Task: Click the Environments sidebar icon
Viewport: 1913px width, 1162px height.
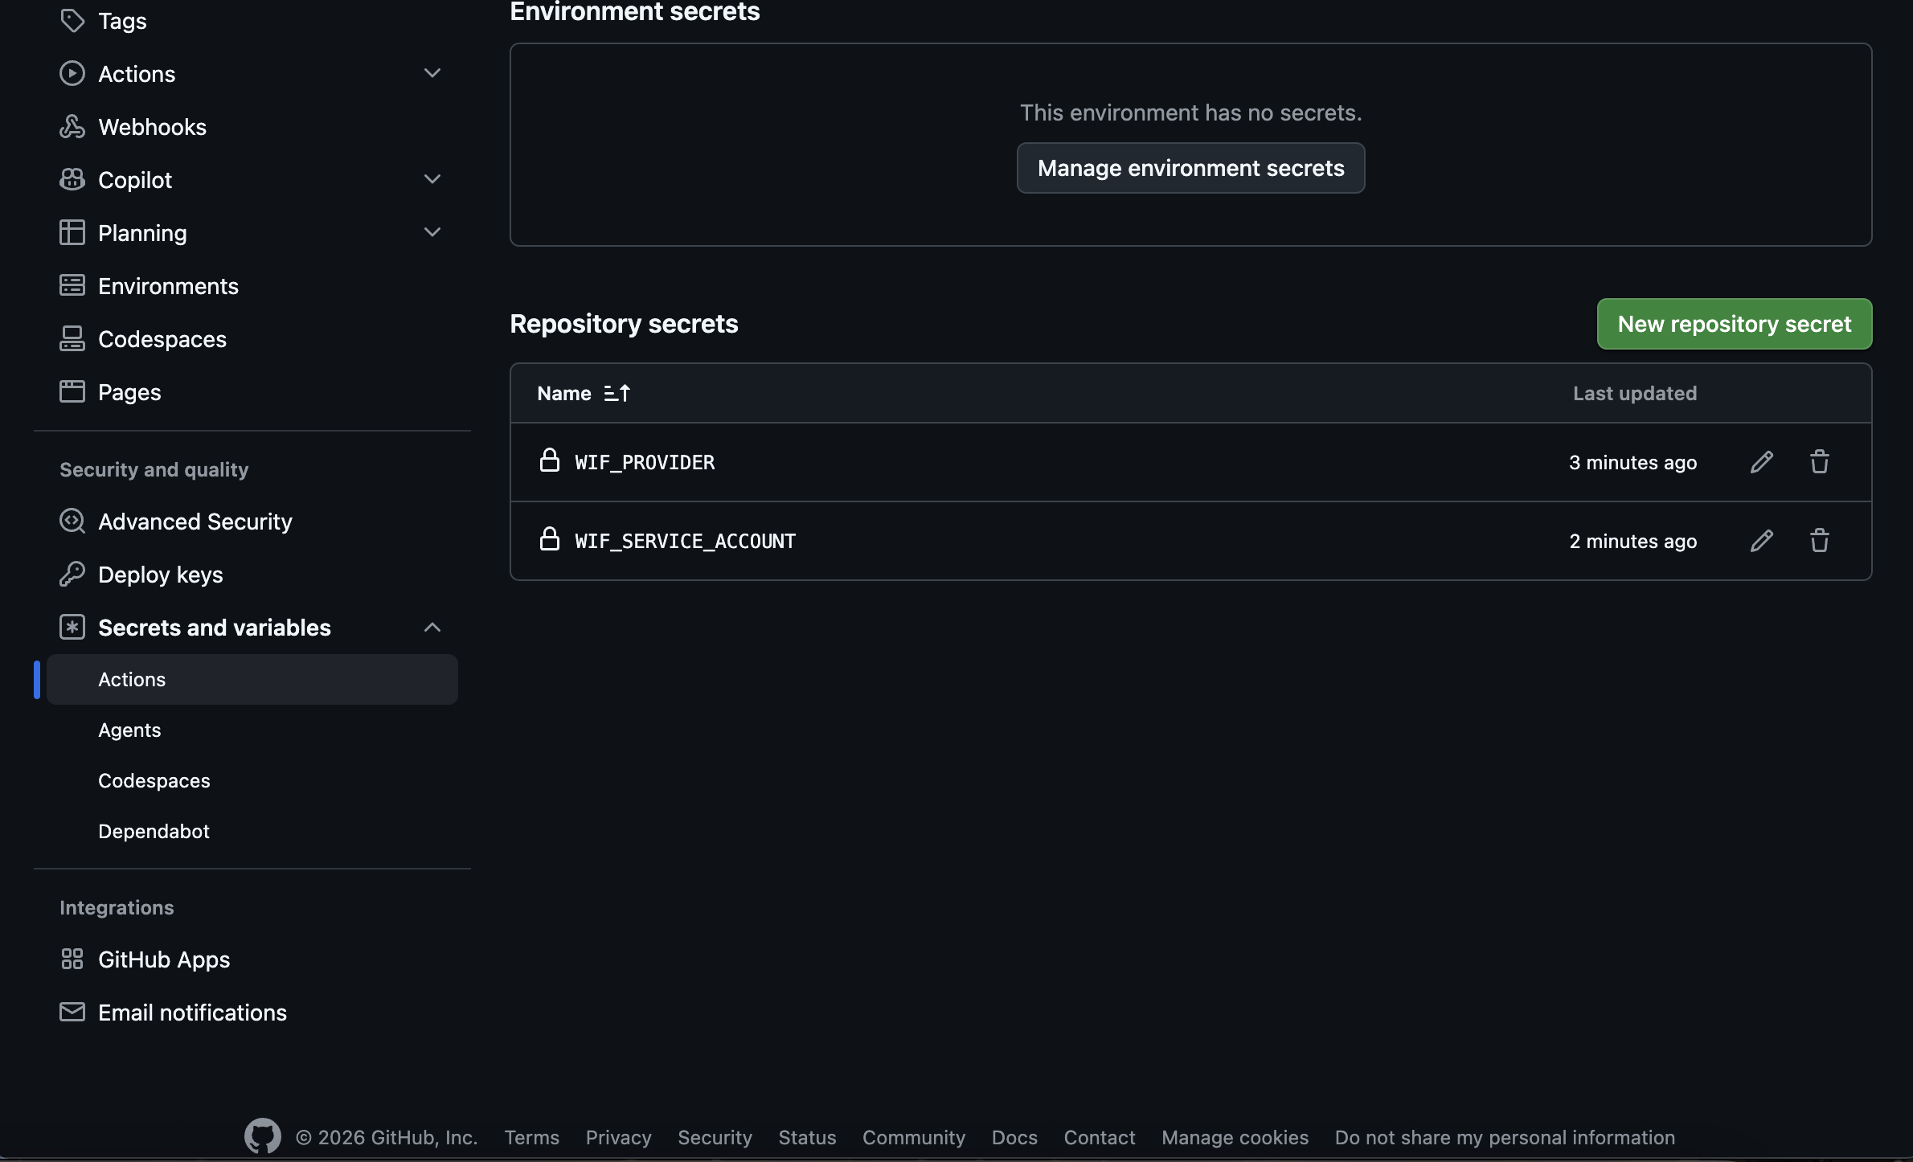Action: click(x=72, y=286)
